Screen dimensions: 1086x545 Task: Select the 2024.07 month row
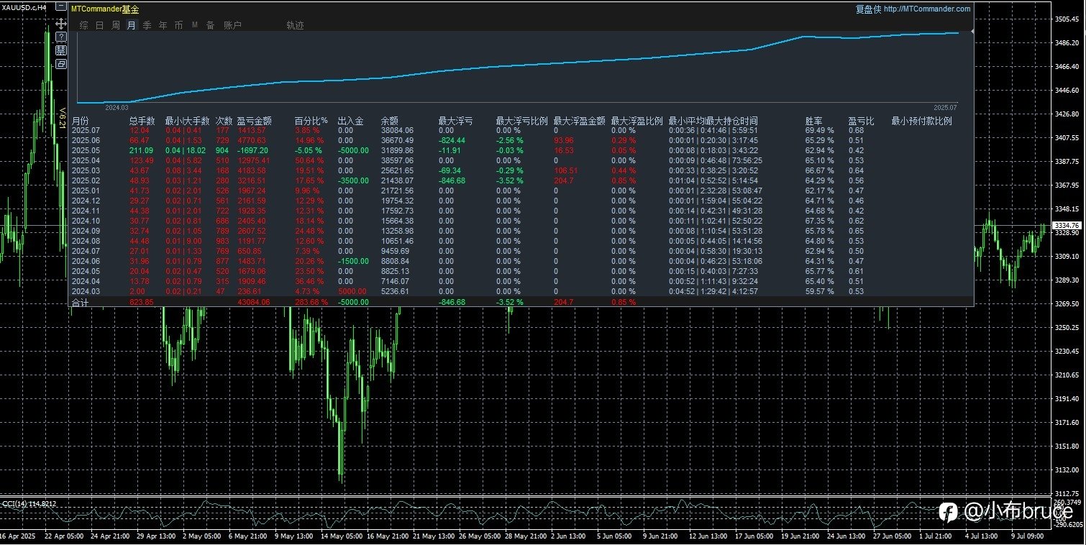pyautogui.click(x=521, y=251)
